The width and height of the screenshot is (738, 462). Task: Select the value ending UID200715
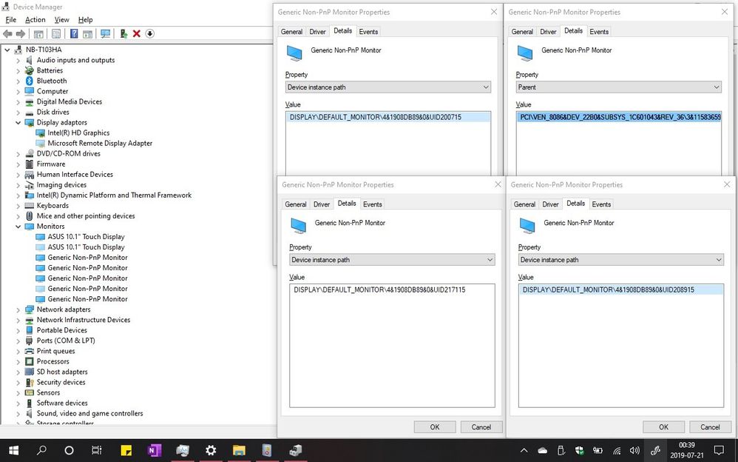coord(388,118)
